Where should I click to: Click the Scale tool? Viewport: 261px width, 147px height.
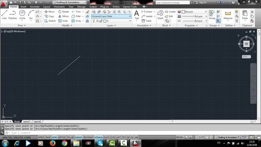(x=63, y=21)
